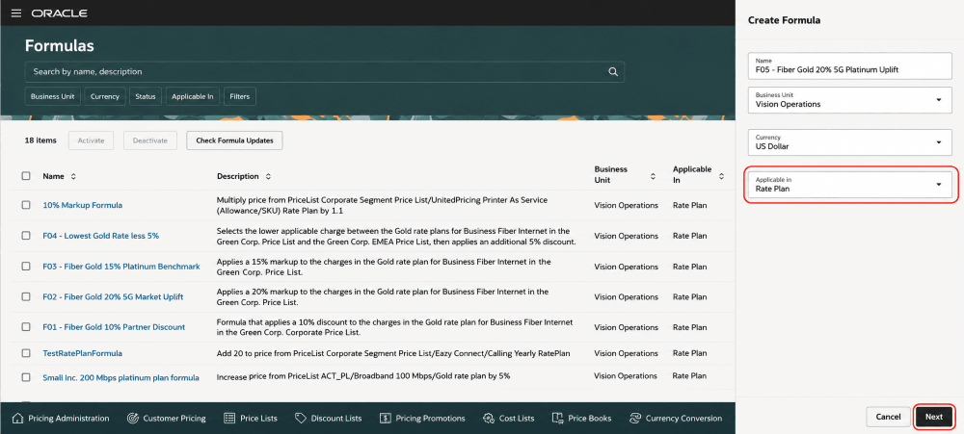The width and height of the screenshot is (964, 434).
Task: Open F04 - Lowest Gold Rate less 5% link
Action: pyautogui.click(x=101, y=236)
